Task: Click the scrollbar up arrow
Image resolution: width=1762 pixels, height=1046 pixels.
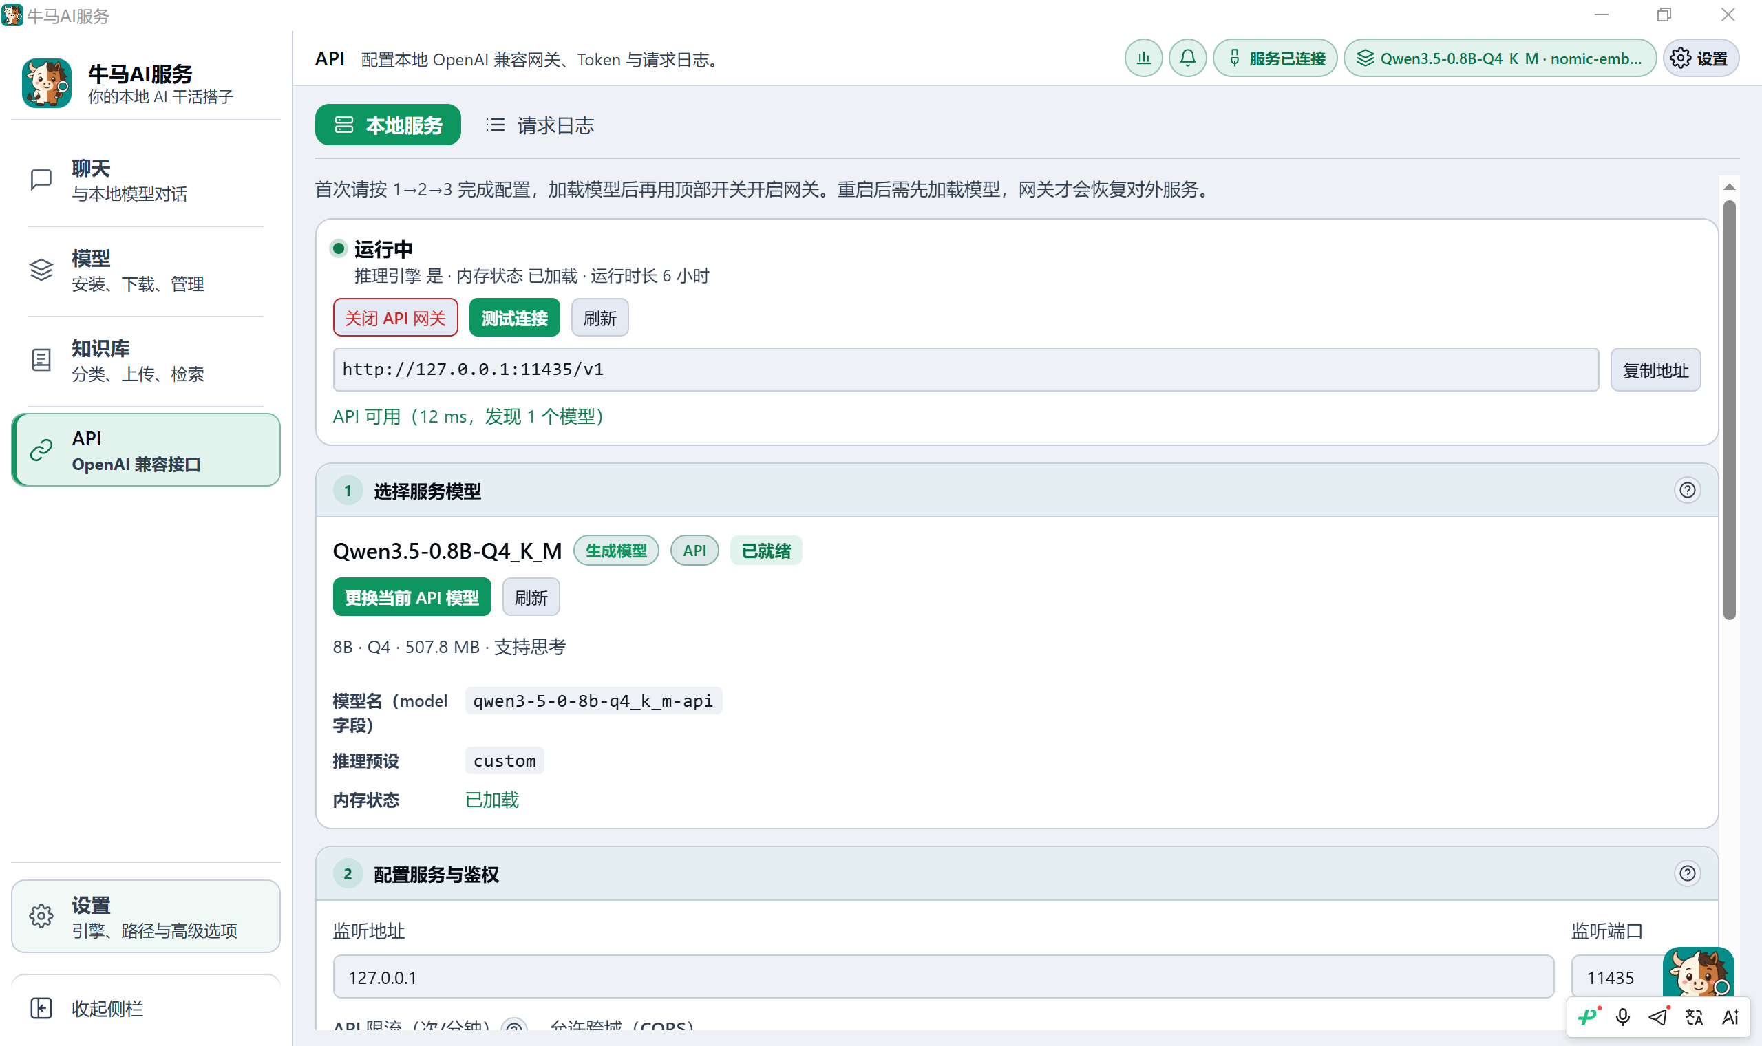Action: 1730,187
